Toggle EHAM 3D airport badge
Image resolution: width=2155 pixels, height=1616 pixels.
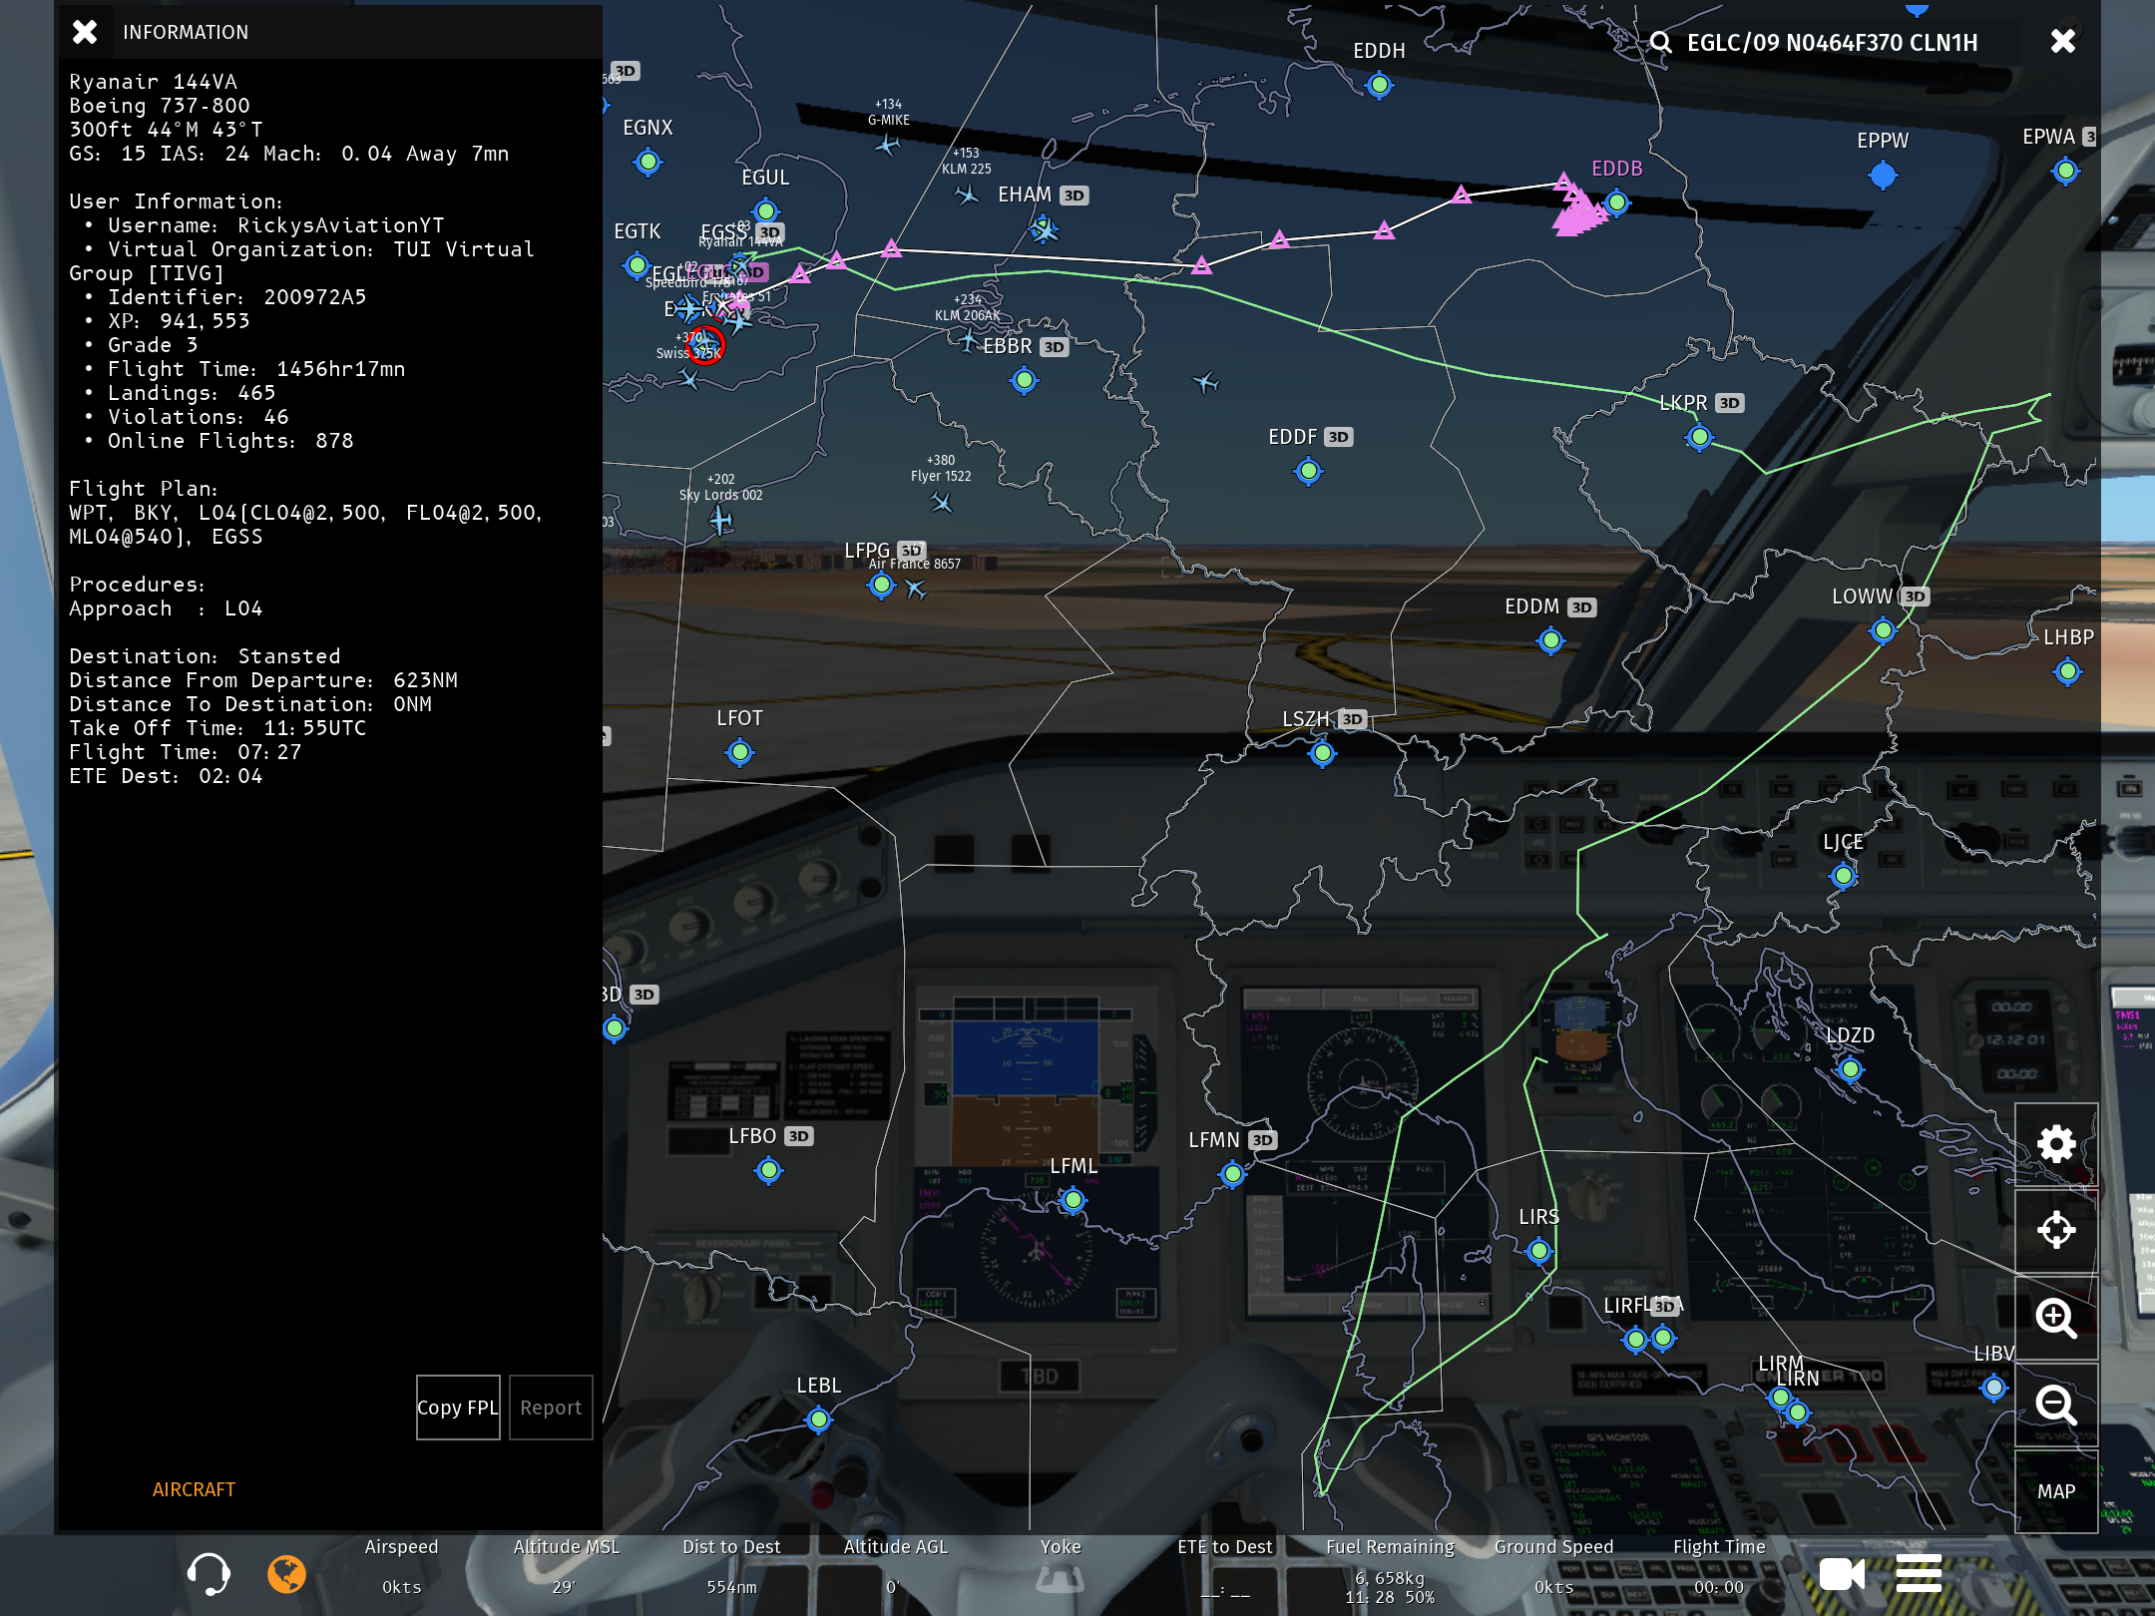1074,196
